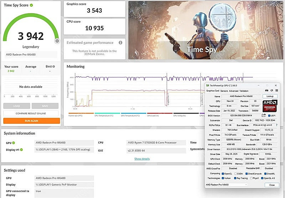Click the GPU-Z app icon in title bar
The image size is (285, 198).
tap(208, 85)
